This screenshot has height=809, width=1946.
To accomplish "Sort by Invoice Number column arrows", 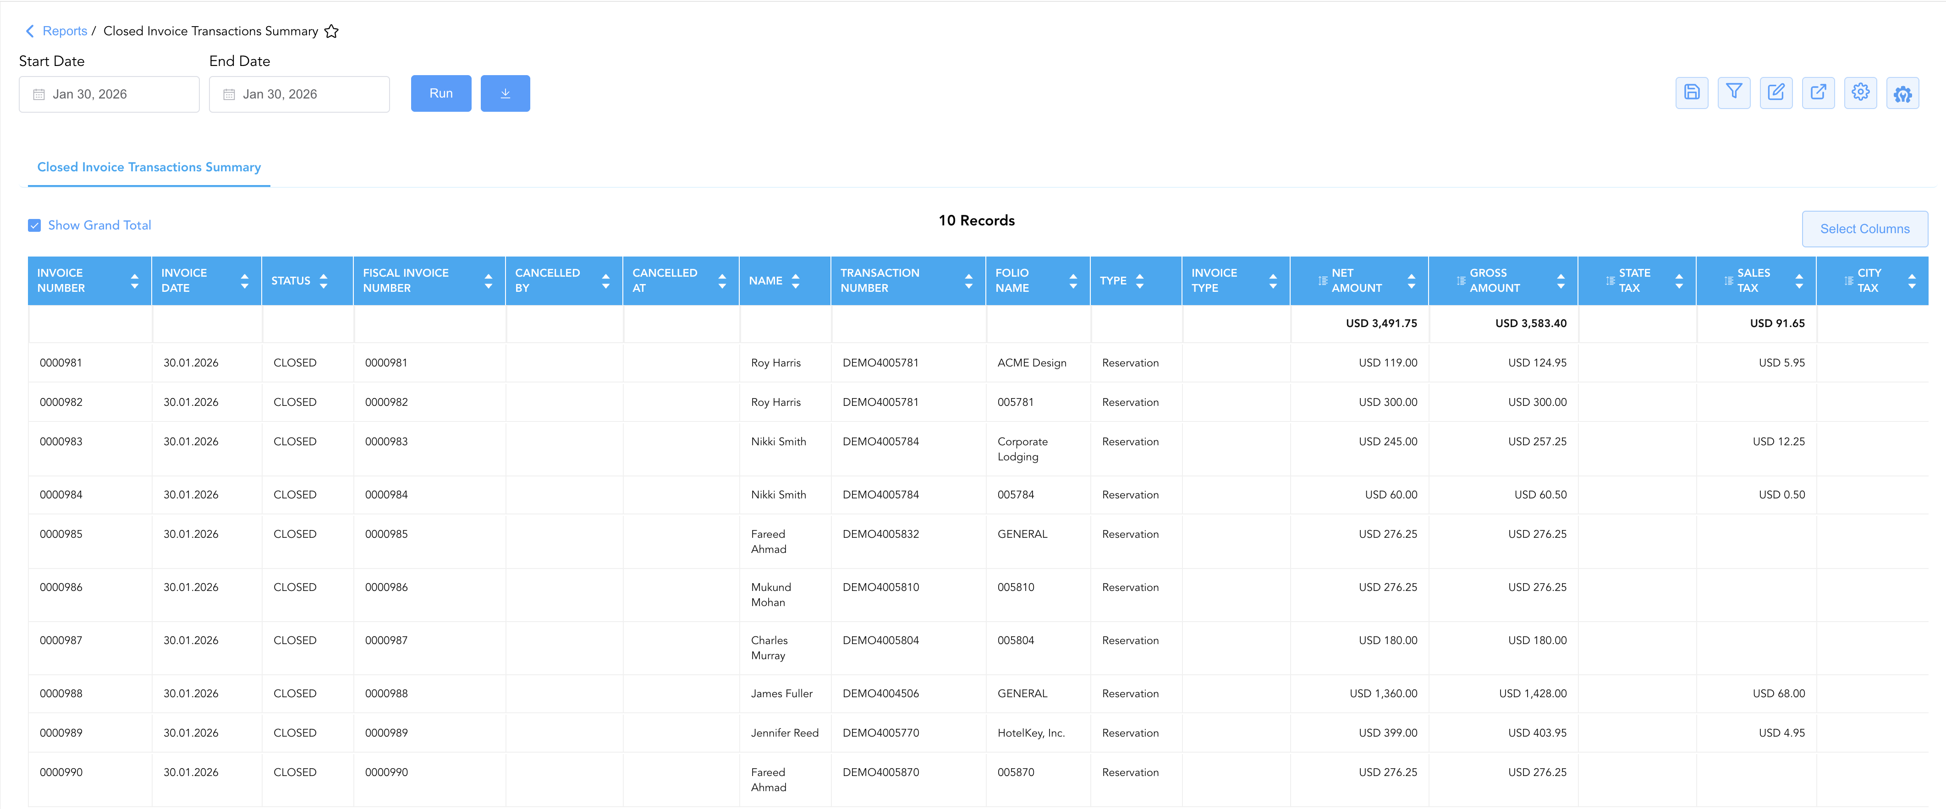I will coord(134,281).
